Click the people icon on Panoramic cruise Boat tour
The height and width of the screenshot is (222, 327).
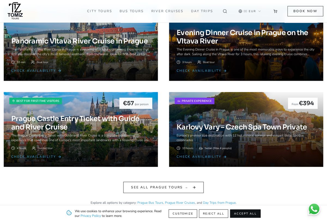(33, 62)
